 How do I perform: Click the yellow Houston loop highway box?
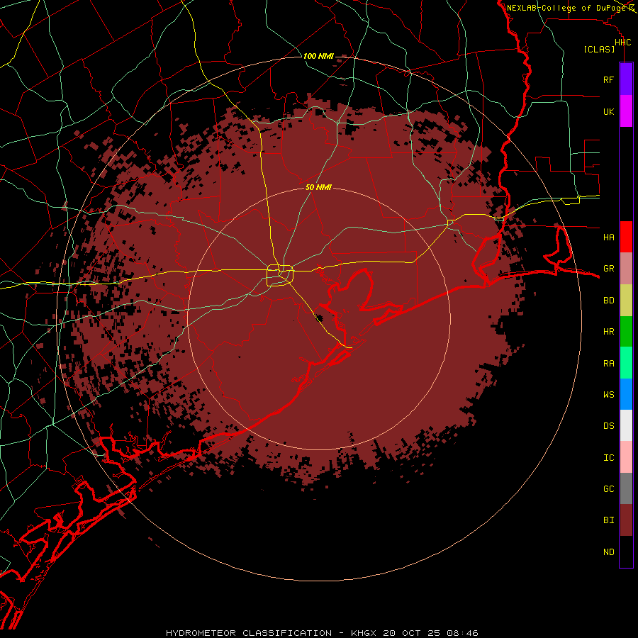pyautogui.click(x=280, y=276)
